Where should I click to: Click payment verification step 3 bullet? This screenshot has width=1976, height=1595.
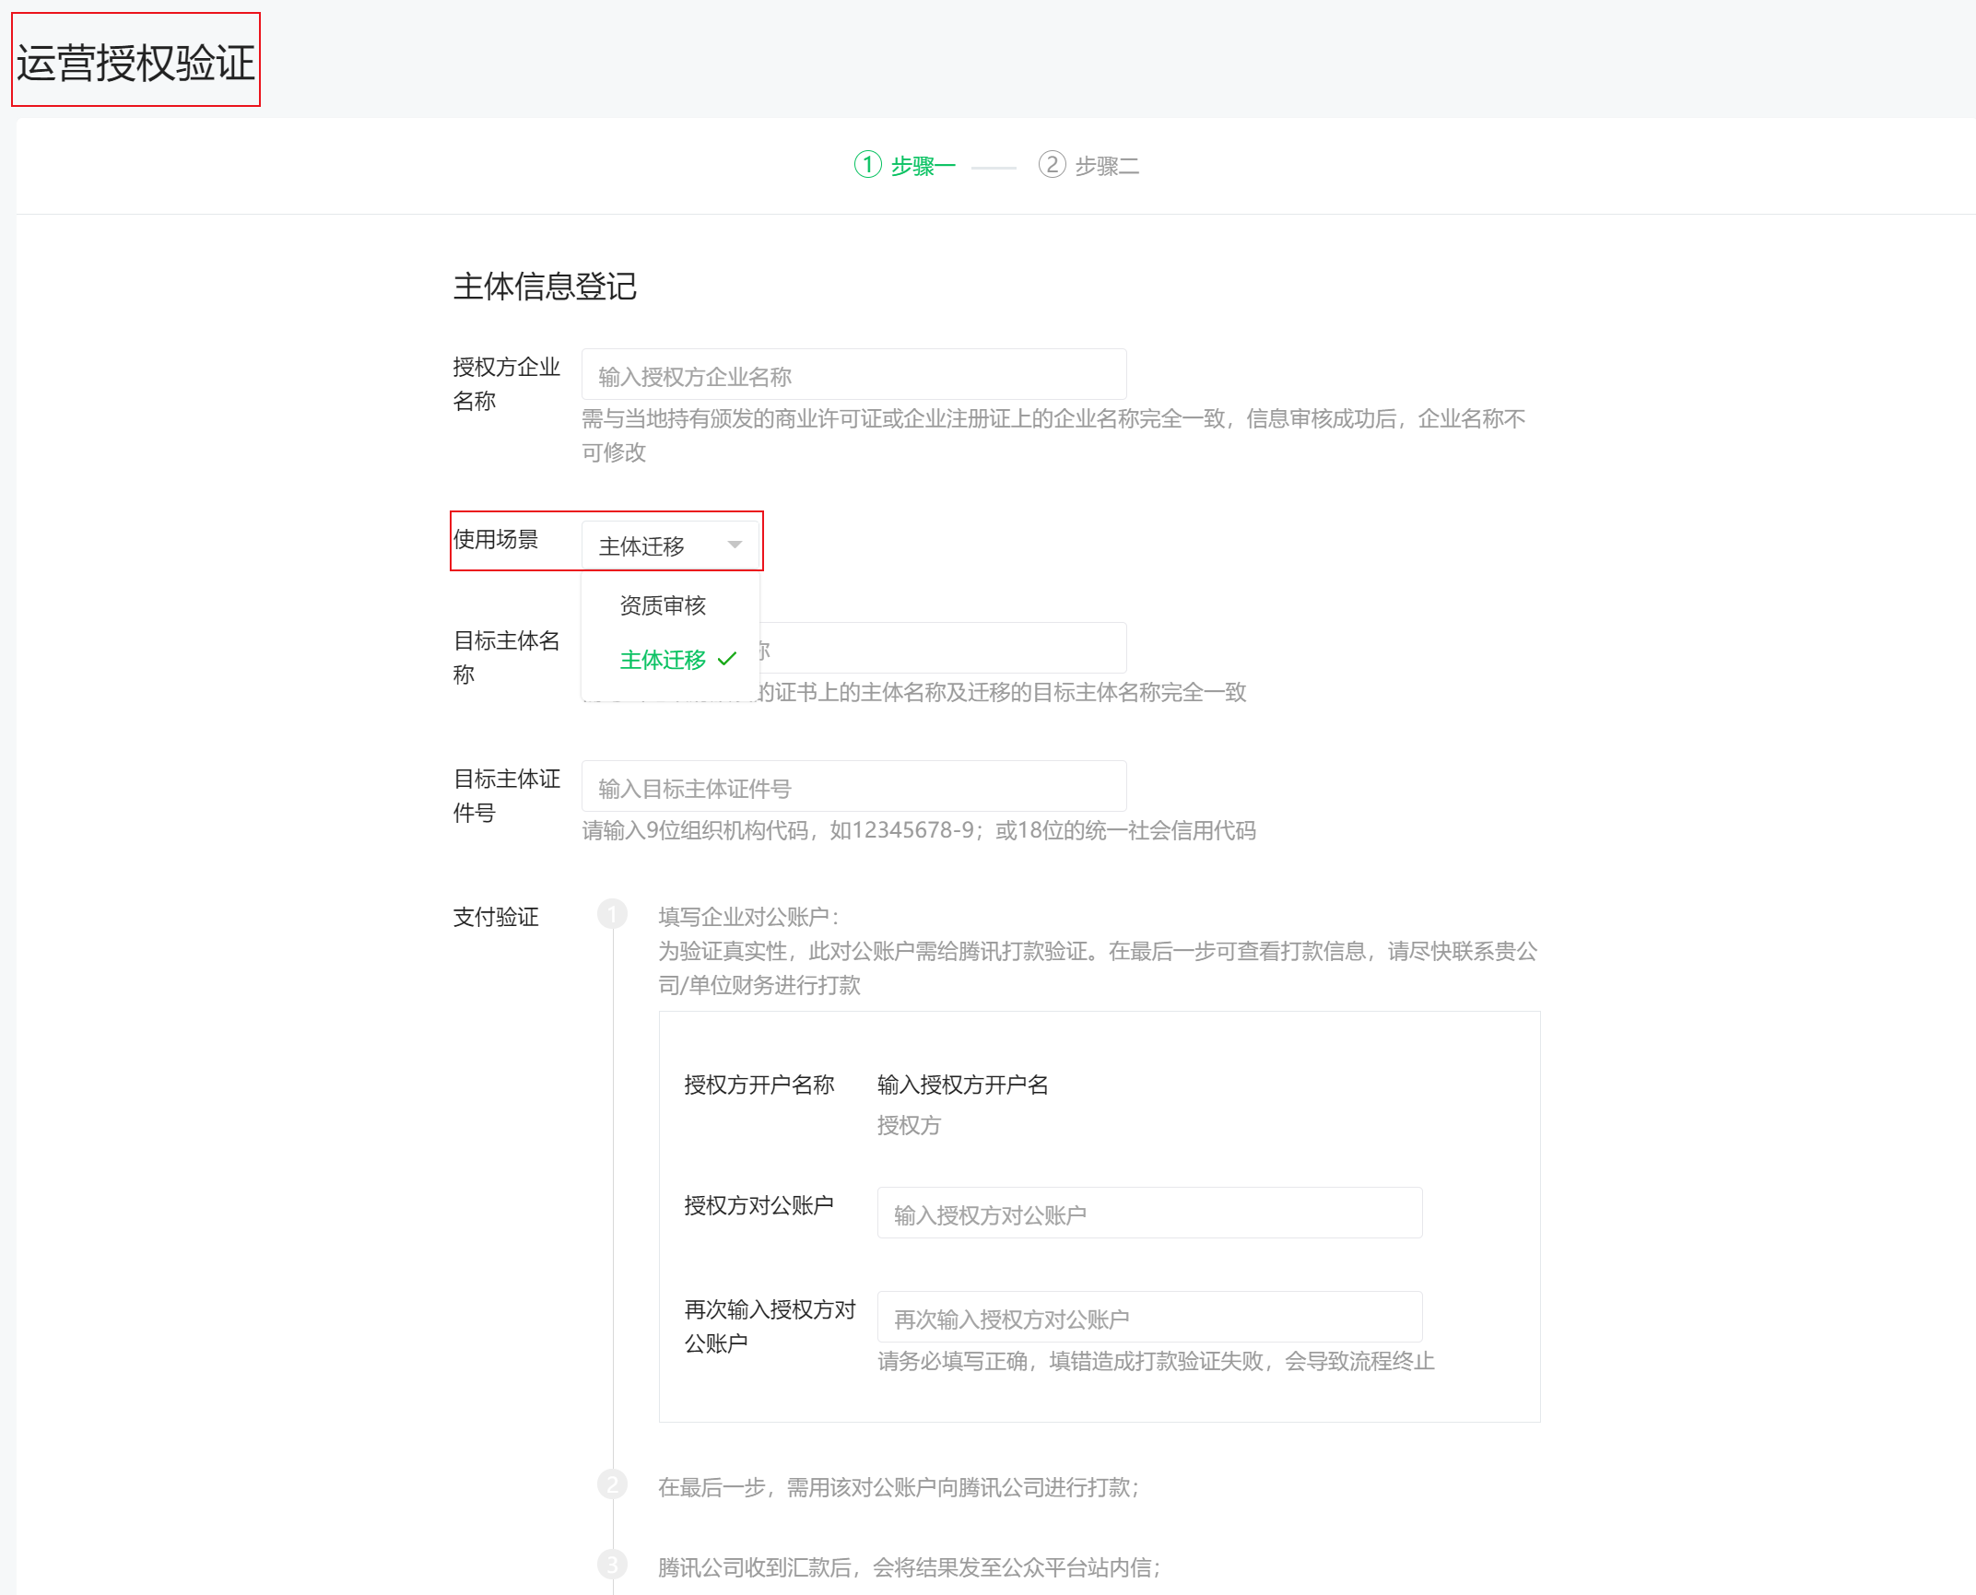(612, 1565)
